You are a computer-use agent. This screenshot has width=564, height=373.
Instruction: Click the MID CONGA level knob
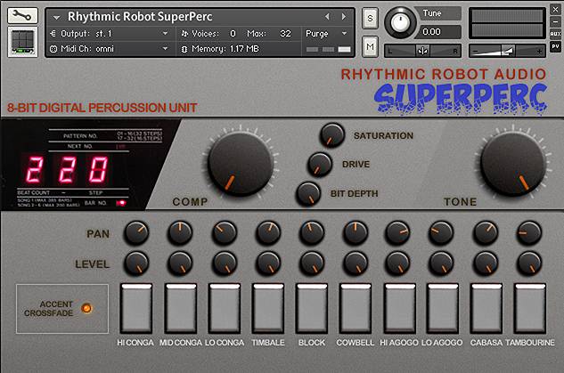pos(180,264)
